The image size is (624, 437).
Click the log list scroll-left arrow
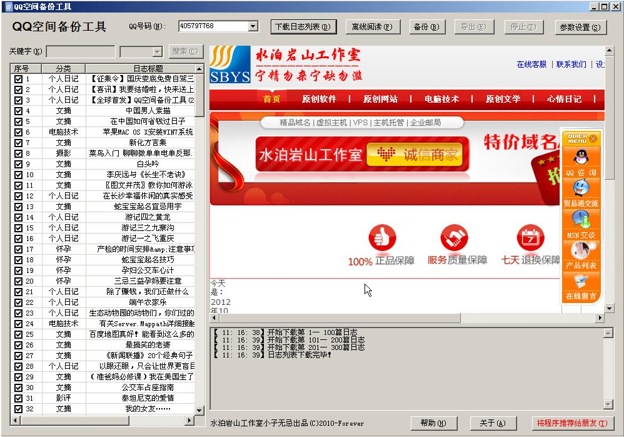[15, 420]
